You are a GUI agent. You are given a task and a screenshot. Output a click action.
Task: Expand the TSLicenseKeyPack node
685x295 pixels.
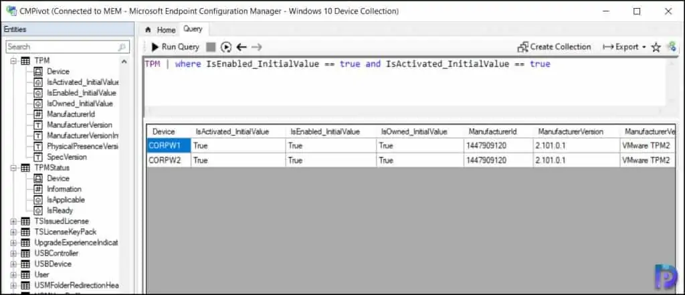point(13,232)
